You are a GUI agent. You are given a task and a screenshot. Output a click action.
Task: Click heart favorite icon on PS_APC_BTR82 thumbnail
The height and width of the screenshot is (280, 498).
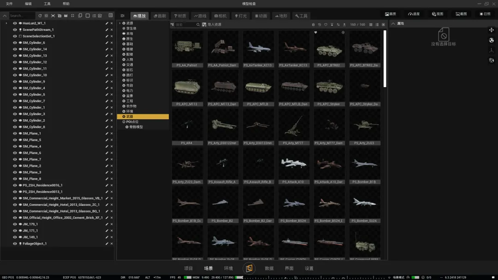(x=316, y=33)
